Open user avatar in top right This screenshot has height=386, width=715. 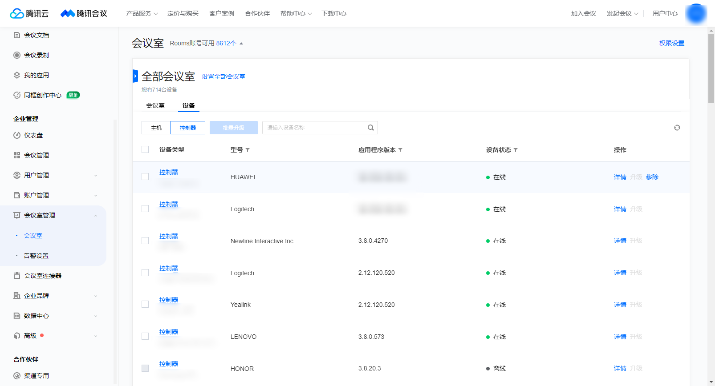[x=696, y=13]
